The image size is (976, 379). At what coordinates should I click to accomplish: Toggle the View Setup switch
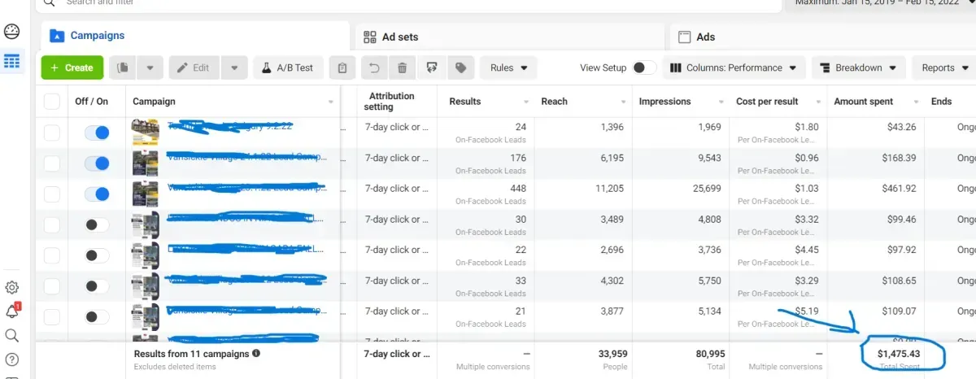tap(644, 68)
